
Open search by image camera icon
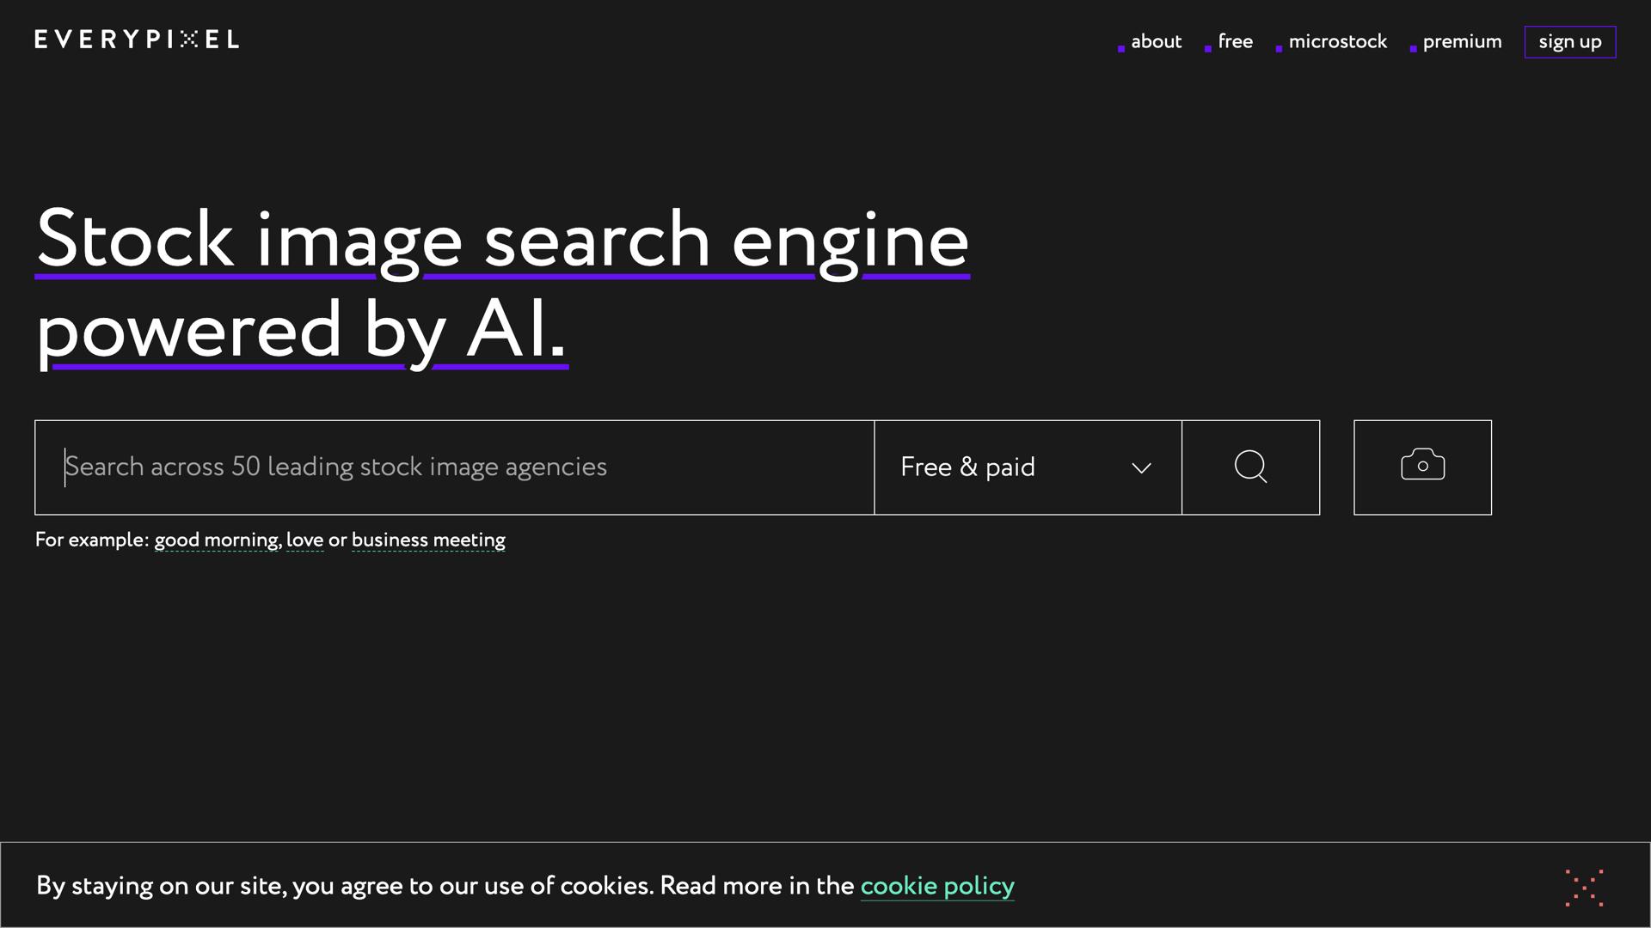click(x=1422, y=467)
